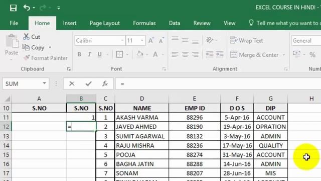Click the Format Painter button

(x=45, y=58)
